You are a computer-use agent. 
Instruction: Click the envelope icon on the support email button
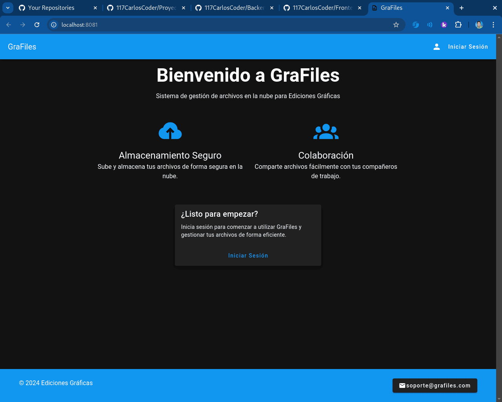pos(402,385)
